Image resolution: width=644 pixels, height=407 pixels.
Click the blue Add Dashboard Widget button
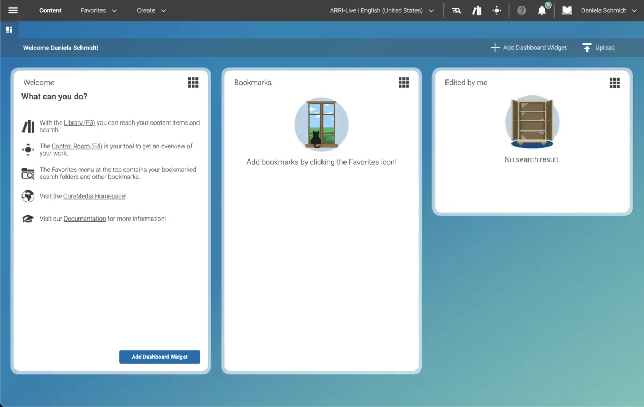pyautogui.click(x=159, y=357)
